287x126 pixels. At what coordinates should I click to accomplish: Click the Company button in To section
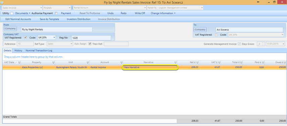click(200, 29)
